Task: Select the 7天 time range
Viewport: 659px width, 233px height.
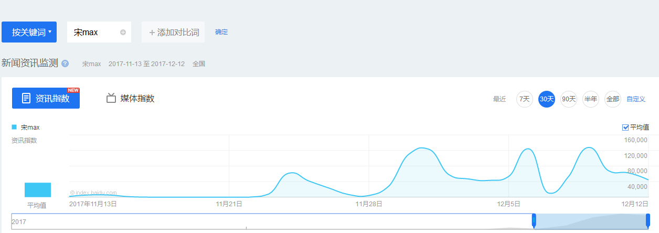Action: tap(525, 99)
